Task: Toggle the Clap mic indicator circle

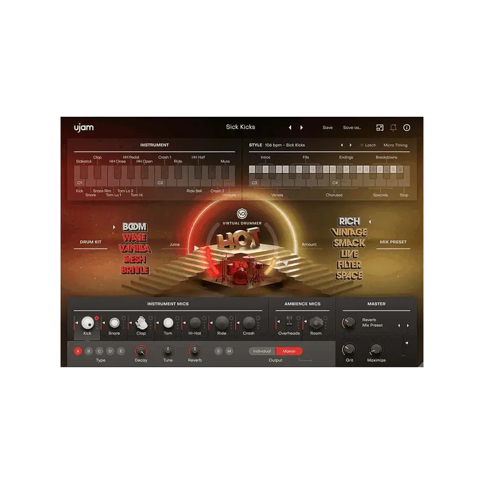Action: (x=150, y=318)
